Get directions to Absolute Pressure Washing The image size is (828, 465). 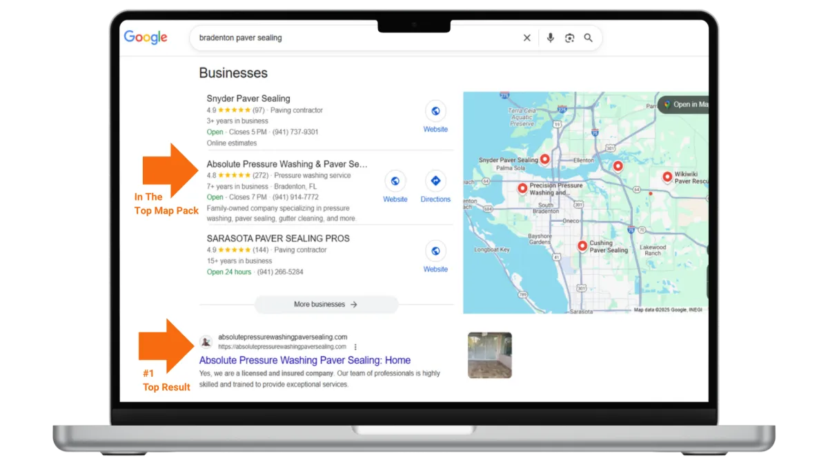point(435,181)
